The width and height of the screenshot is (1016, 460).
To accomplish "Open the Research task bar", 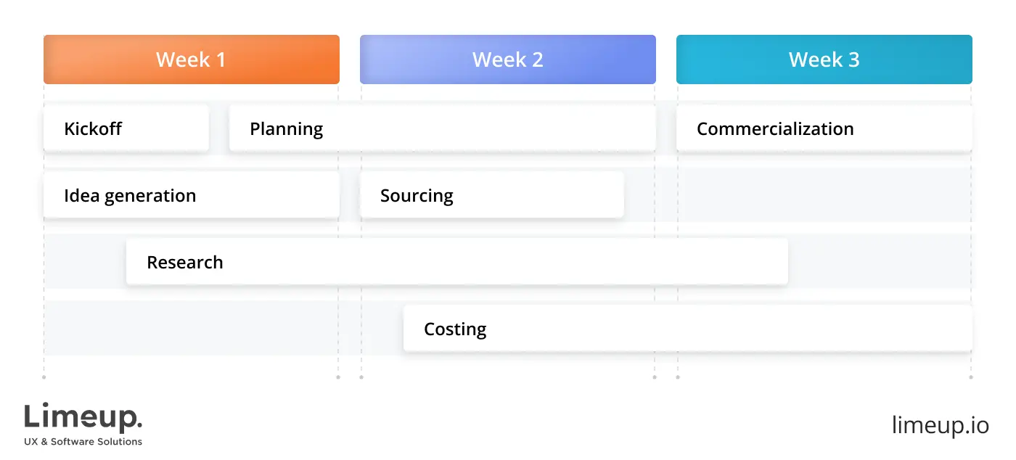I will click(x=457, y=262).
